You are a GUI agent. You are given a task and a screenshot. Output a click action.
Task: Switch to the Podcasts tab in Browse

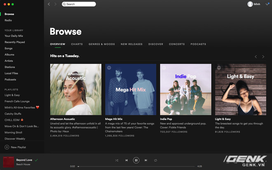(198, 44)
